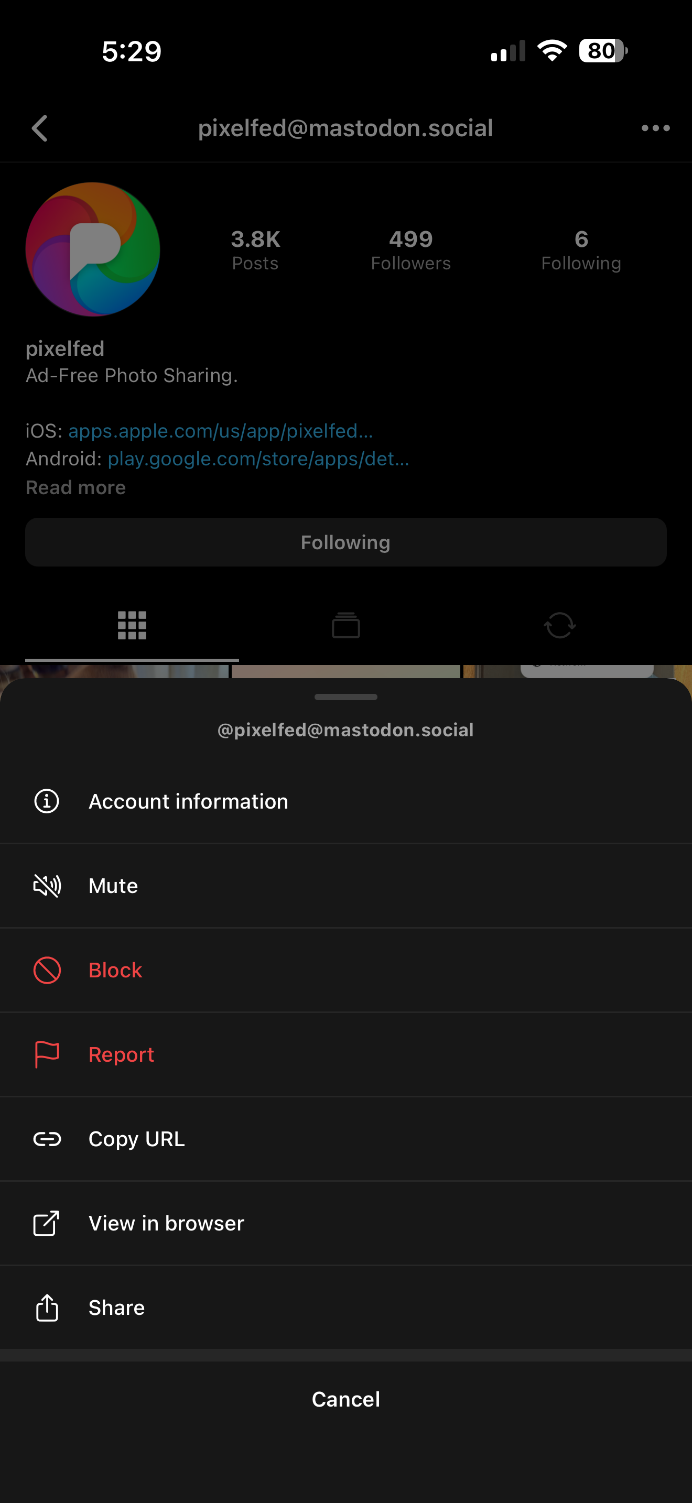Screen dimensions: 692x1503
Task: Switch to the reposts tab
Action: coord(559,626)
